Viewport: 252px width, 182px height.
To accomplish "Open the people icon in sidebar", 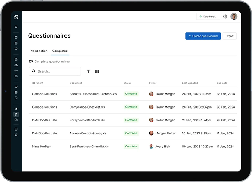I will click(16, 65).
